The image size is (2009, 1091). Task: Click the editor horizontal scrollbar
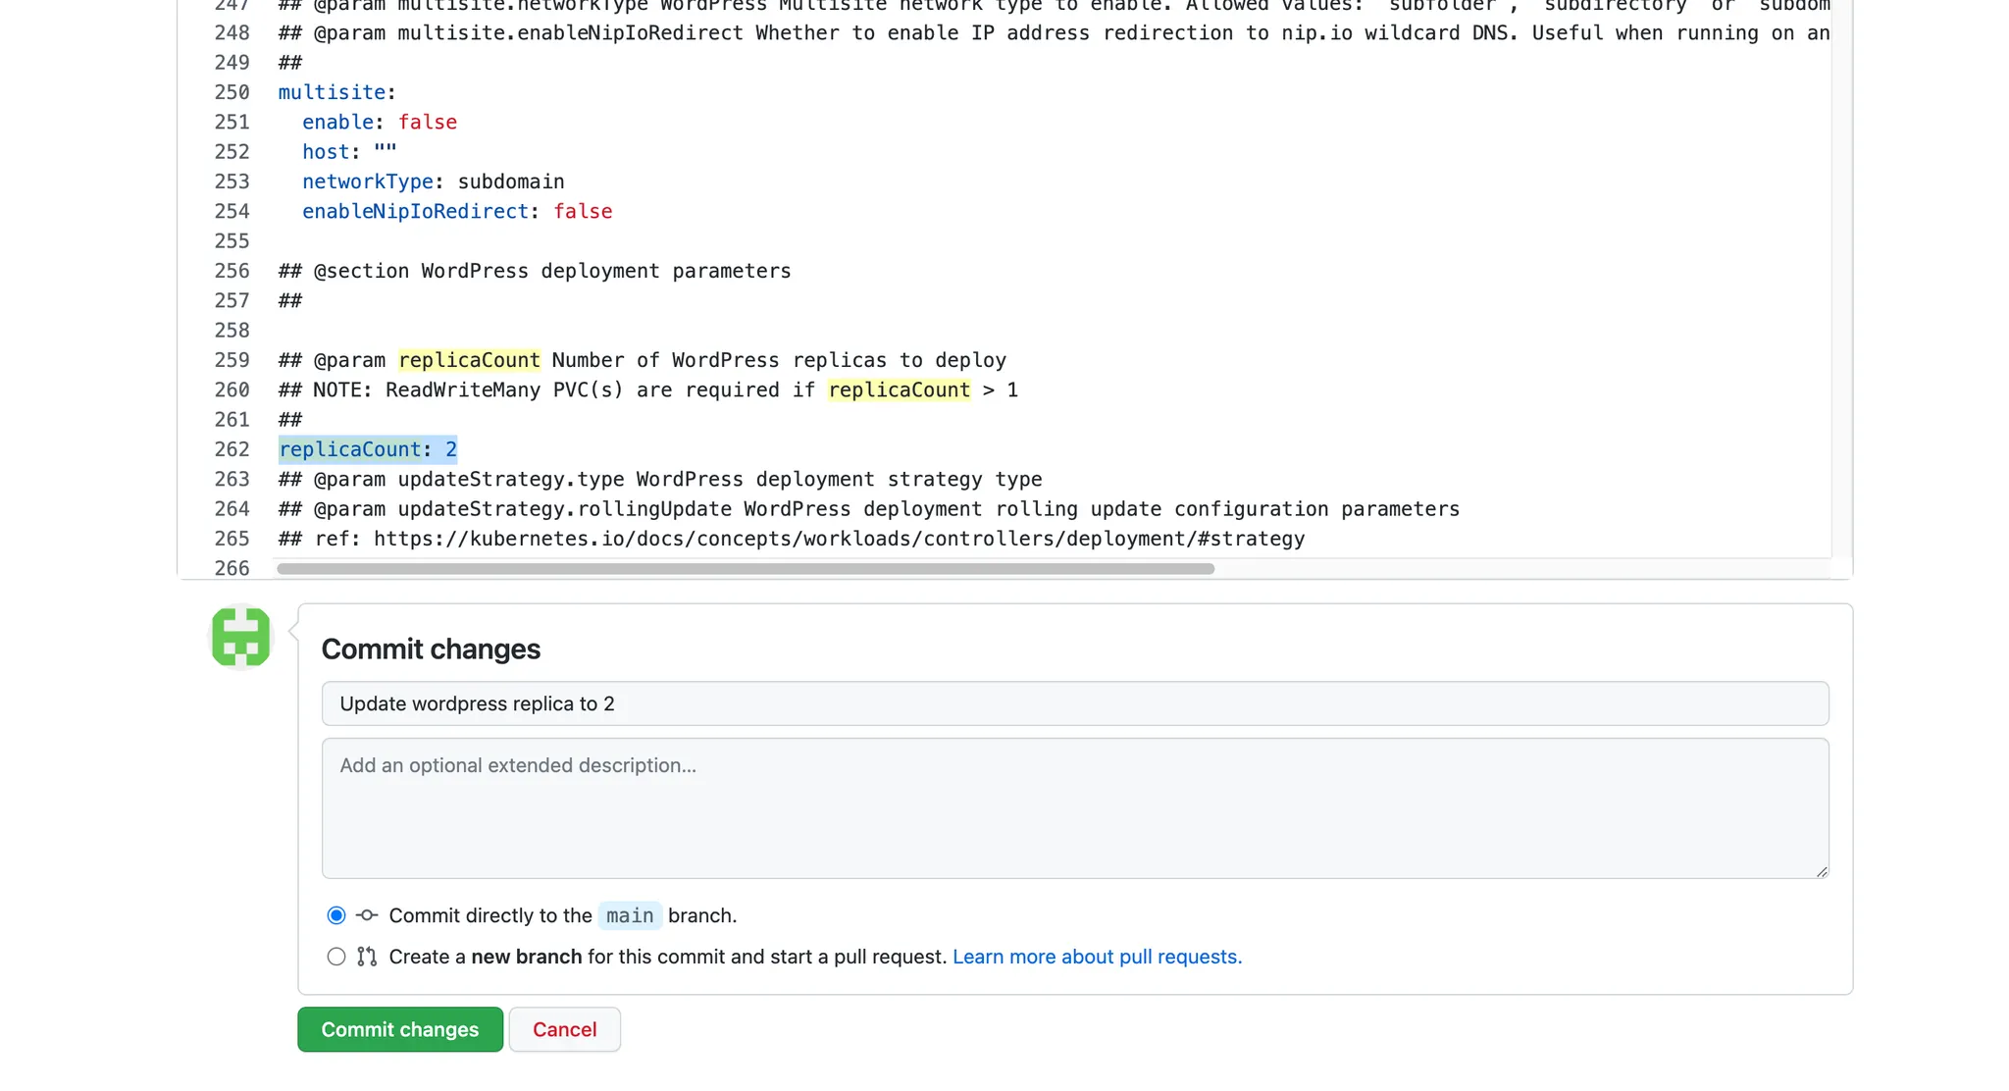click(746, 569)
